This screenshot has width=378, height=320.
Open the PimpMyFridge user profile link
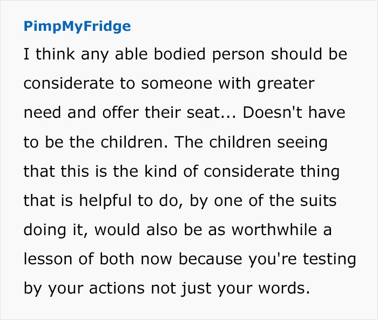pyautogui.click(x=77, y=26)
